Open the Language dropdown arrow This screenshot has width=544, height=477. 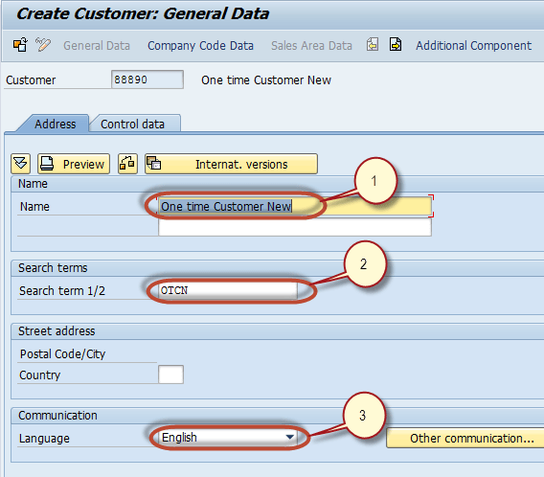coord(290,437)
